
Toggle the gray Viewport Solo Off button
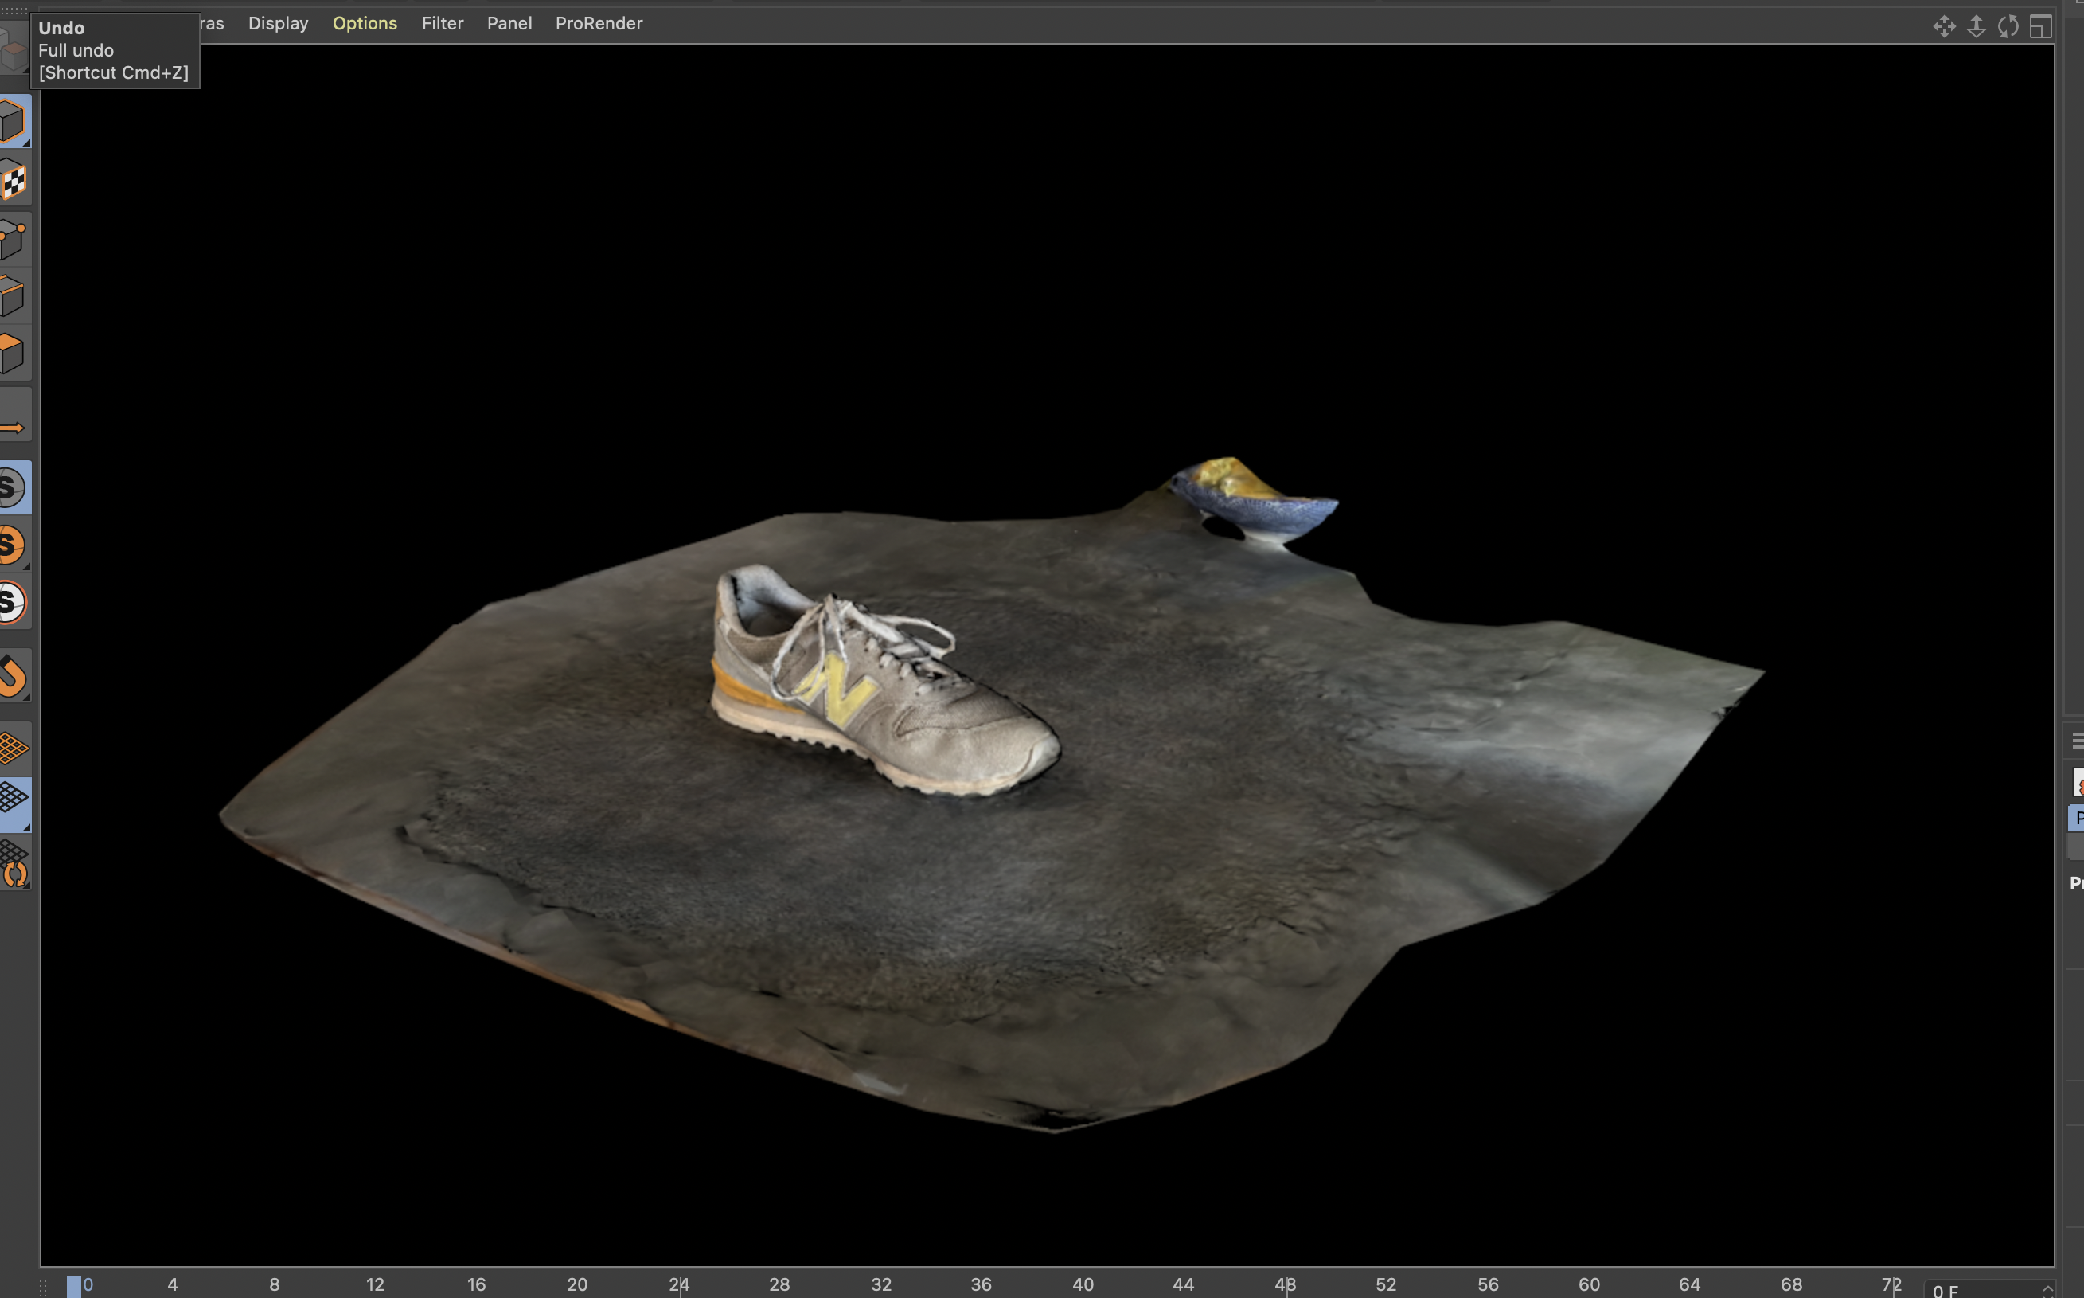pyautogui.click(x=12, y=487)
